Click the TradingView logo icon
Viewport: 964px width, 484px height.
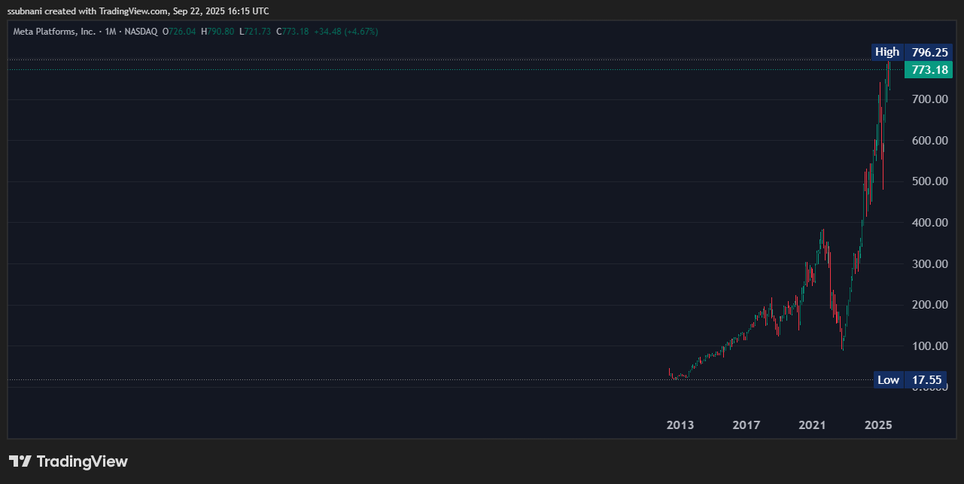click(x=22, y=461)
